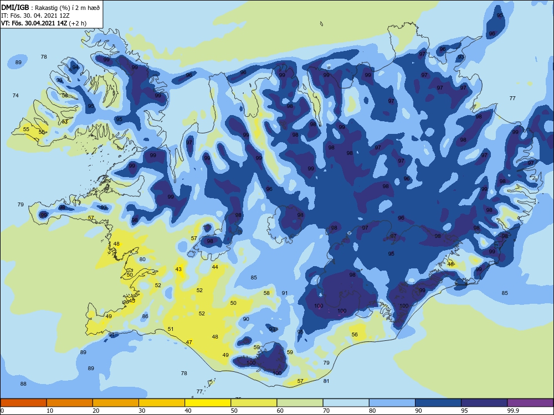554x415 pixels.
Task: Click the value 45 on the southwest coast
Action: point(132,301)
